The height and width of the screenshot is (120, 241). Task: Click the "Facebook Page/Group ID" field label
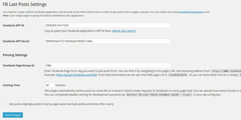pyautogui.click(x=18, y=65)
